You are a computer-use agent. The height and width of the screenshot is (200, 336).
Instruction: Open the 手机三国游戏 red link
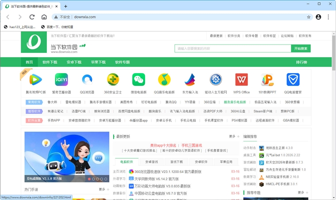click(x=192, y=145)
